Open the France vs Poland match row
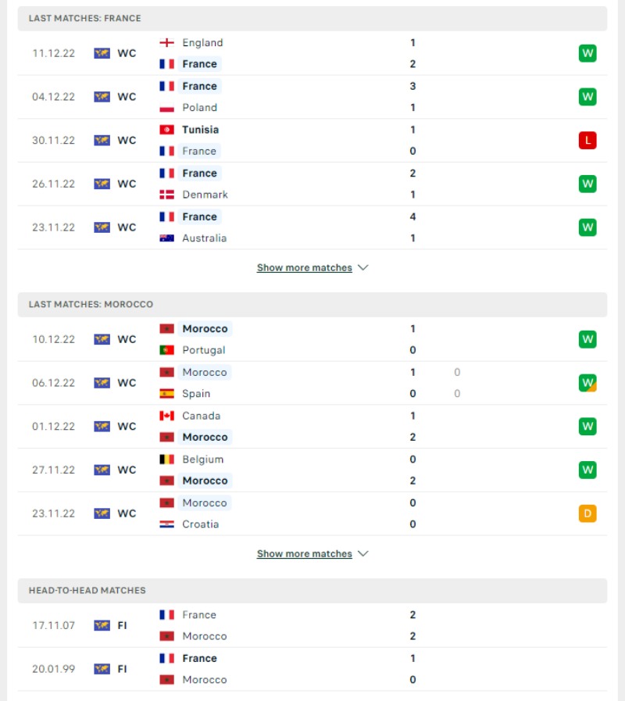The height and width of the screenshot is (701, 625). [x=312, y=97]
